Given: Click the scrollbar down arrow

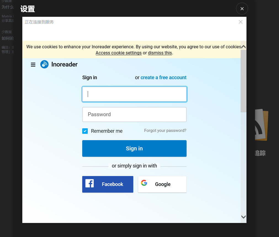Looking at the screenshot, I should (x=243, y=217).
